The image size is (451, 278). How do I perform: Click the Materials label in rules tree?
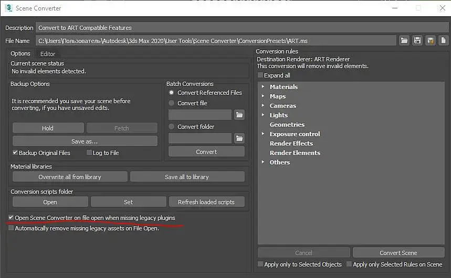tap(284, 86)
